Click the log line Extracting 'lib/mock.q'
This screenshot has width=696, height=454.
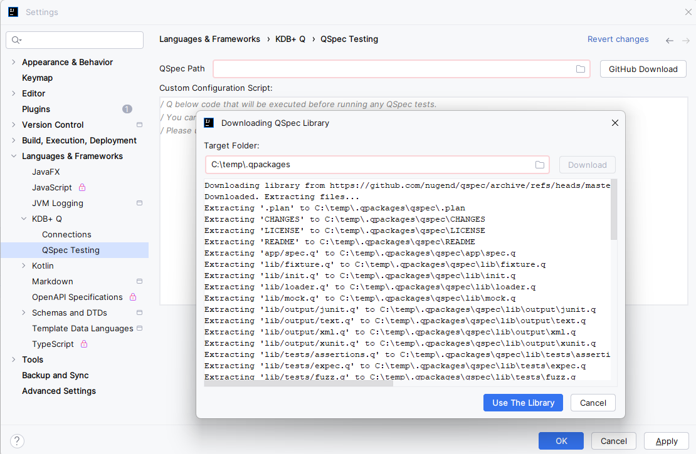pos(360,298)
